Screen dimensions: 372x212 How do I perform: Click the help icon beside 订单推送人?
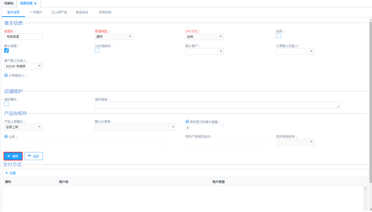click(6, 75)
